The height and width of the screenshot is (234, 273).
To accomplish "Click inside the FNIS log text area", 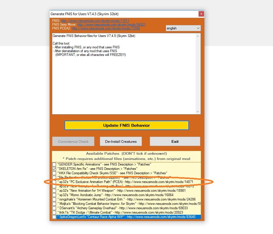I will point(124,74).
